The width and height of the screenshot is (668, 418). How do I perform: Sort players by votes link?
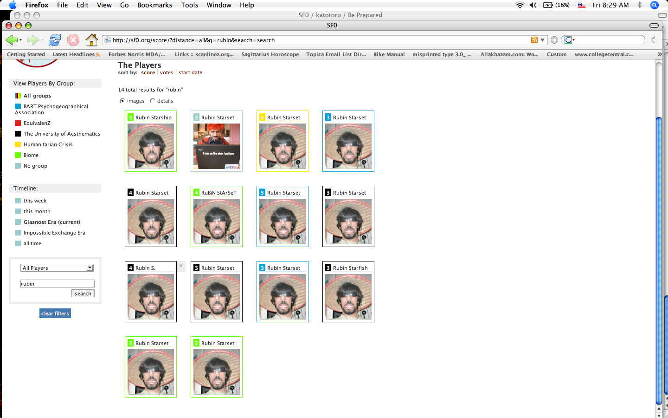tap(167, 72)
